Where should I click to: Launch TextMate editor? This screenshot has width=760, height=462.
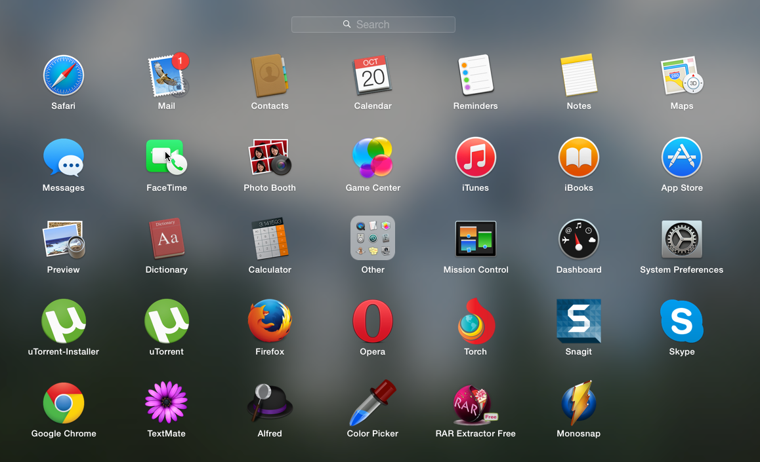[167, 403]
